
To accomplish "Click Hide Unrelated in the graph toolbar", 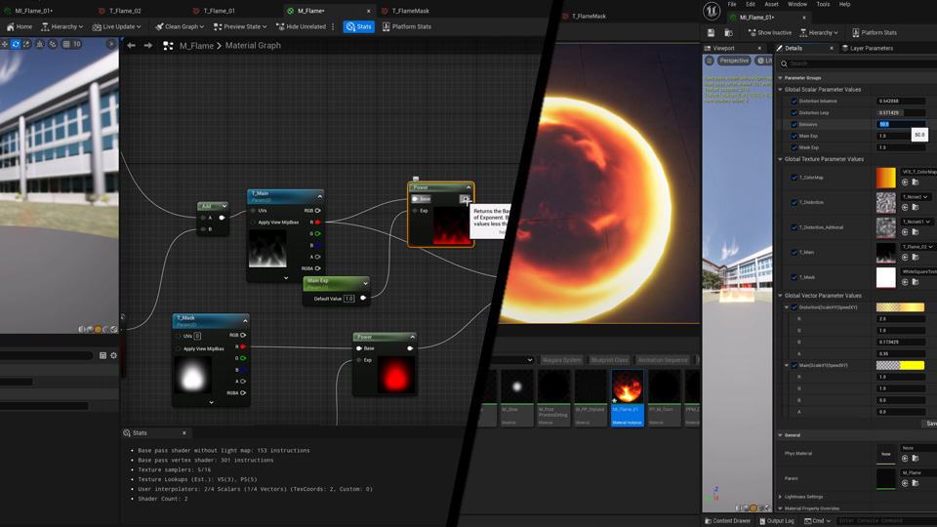I will (x=301, y=26).
